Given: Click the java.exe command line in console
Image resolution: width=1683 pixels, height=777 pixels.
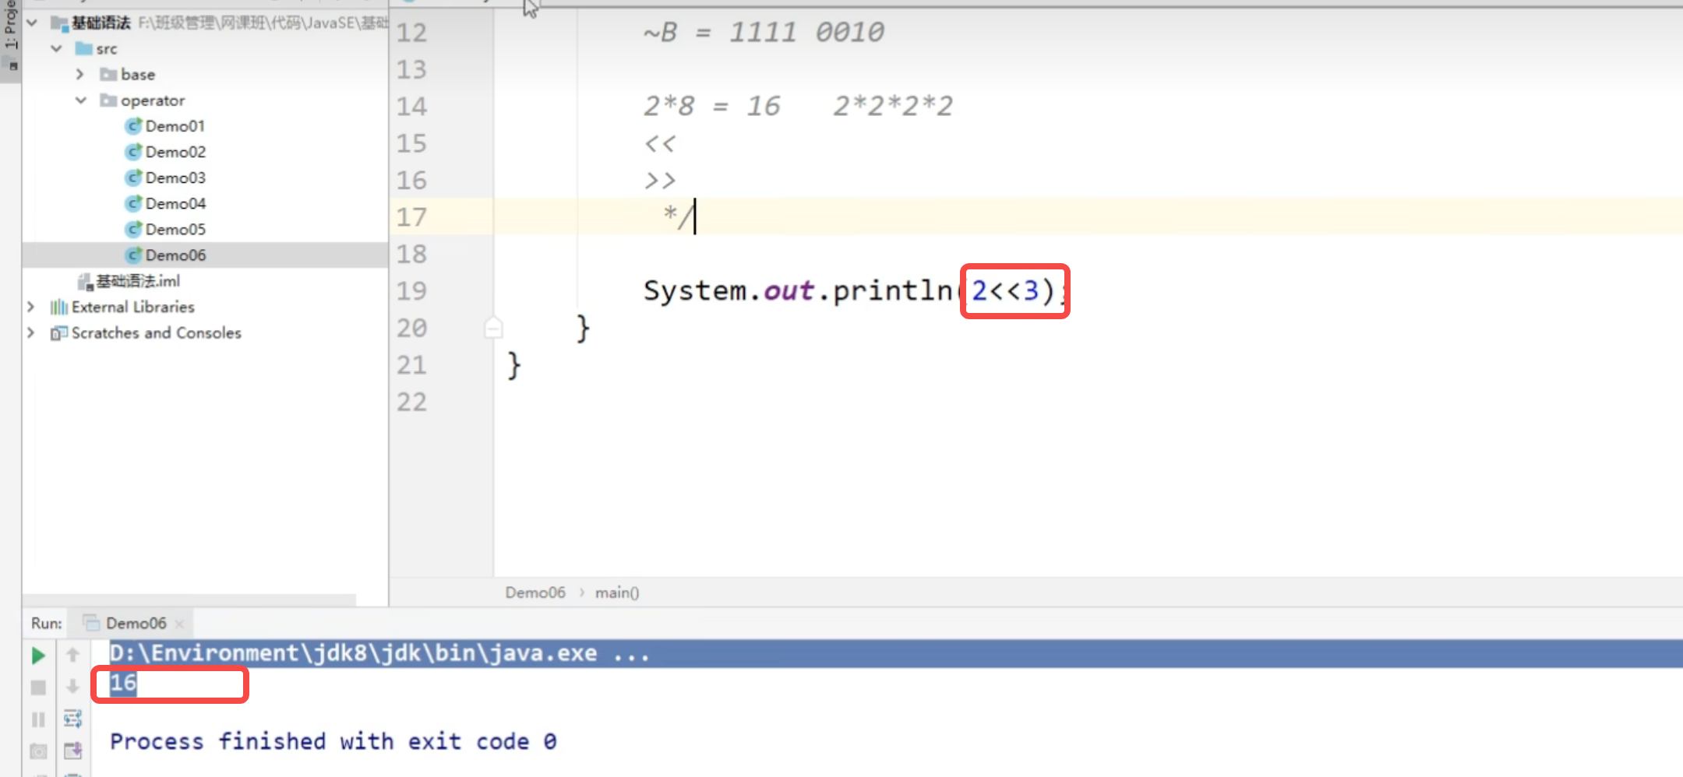Looking at the screenshot, I should tap(379, 653).
